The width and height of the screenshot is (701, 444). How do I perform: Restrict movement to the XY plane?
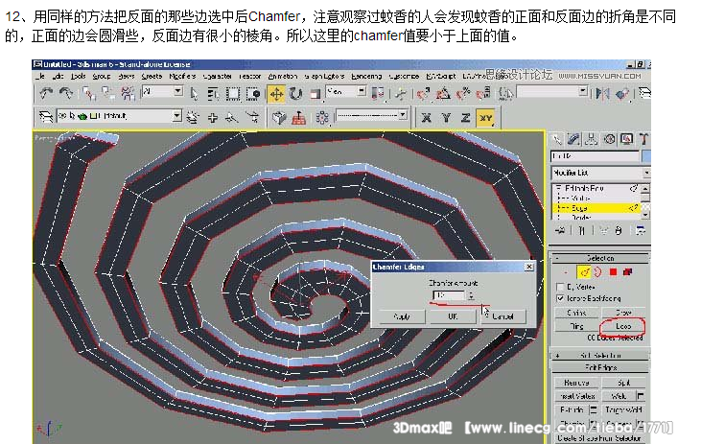[485, 118]
